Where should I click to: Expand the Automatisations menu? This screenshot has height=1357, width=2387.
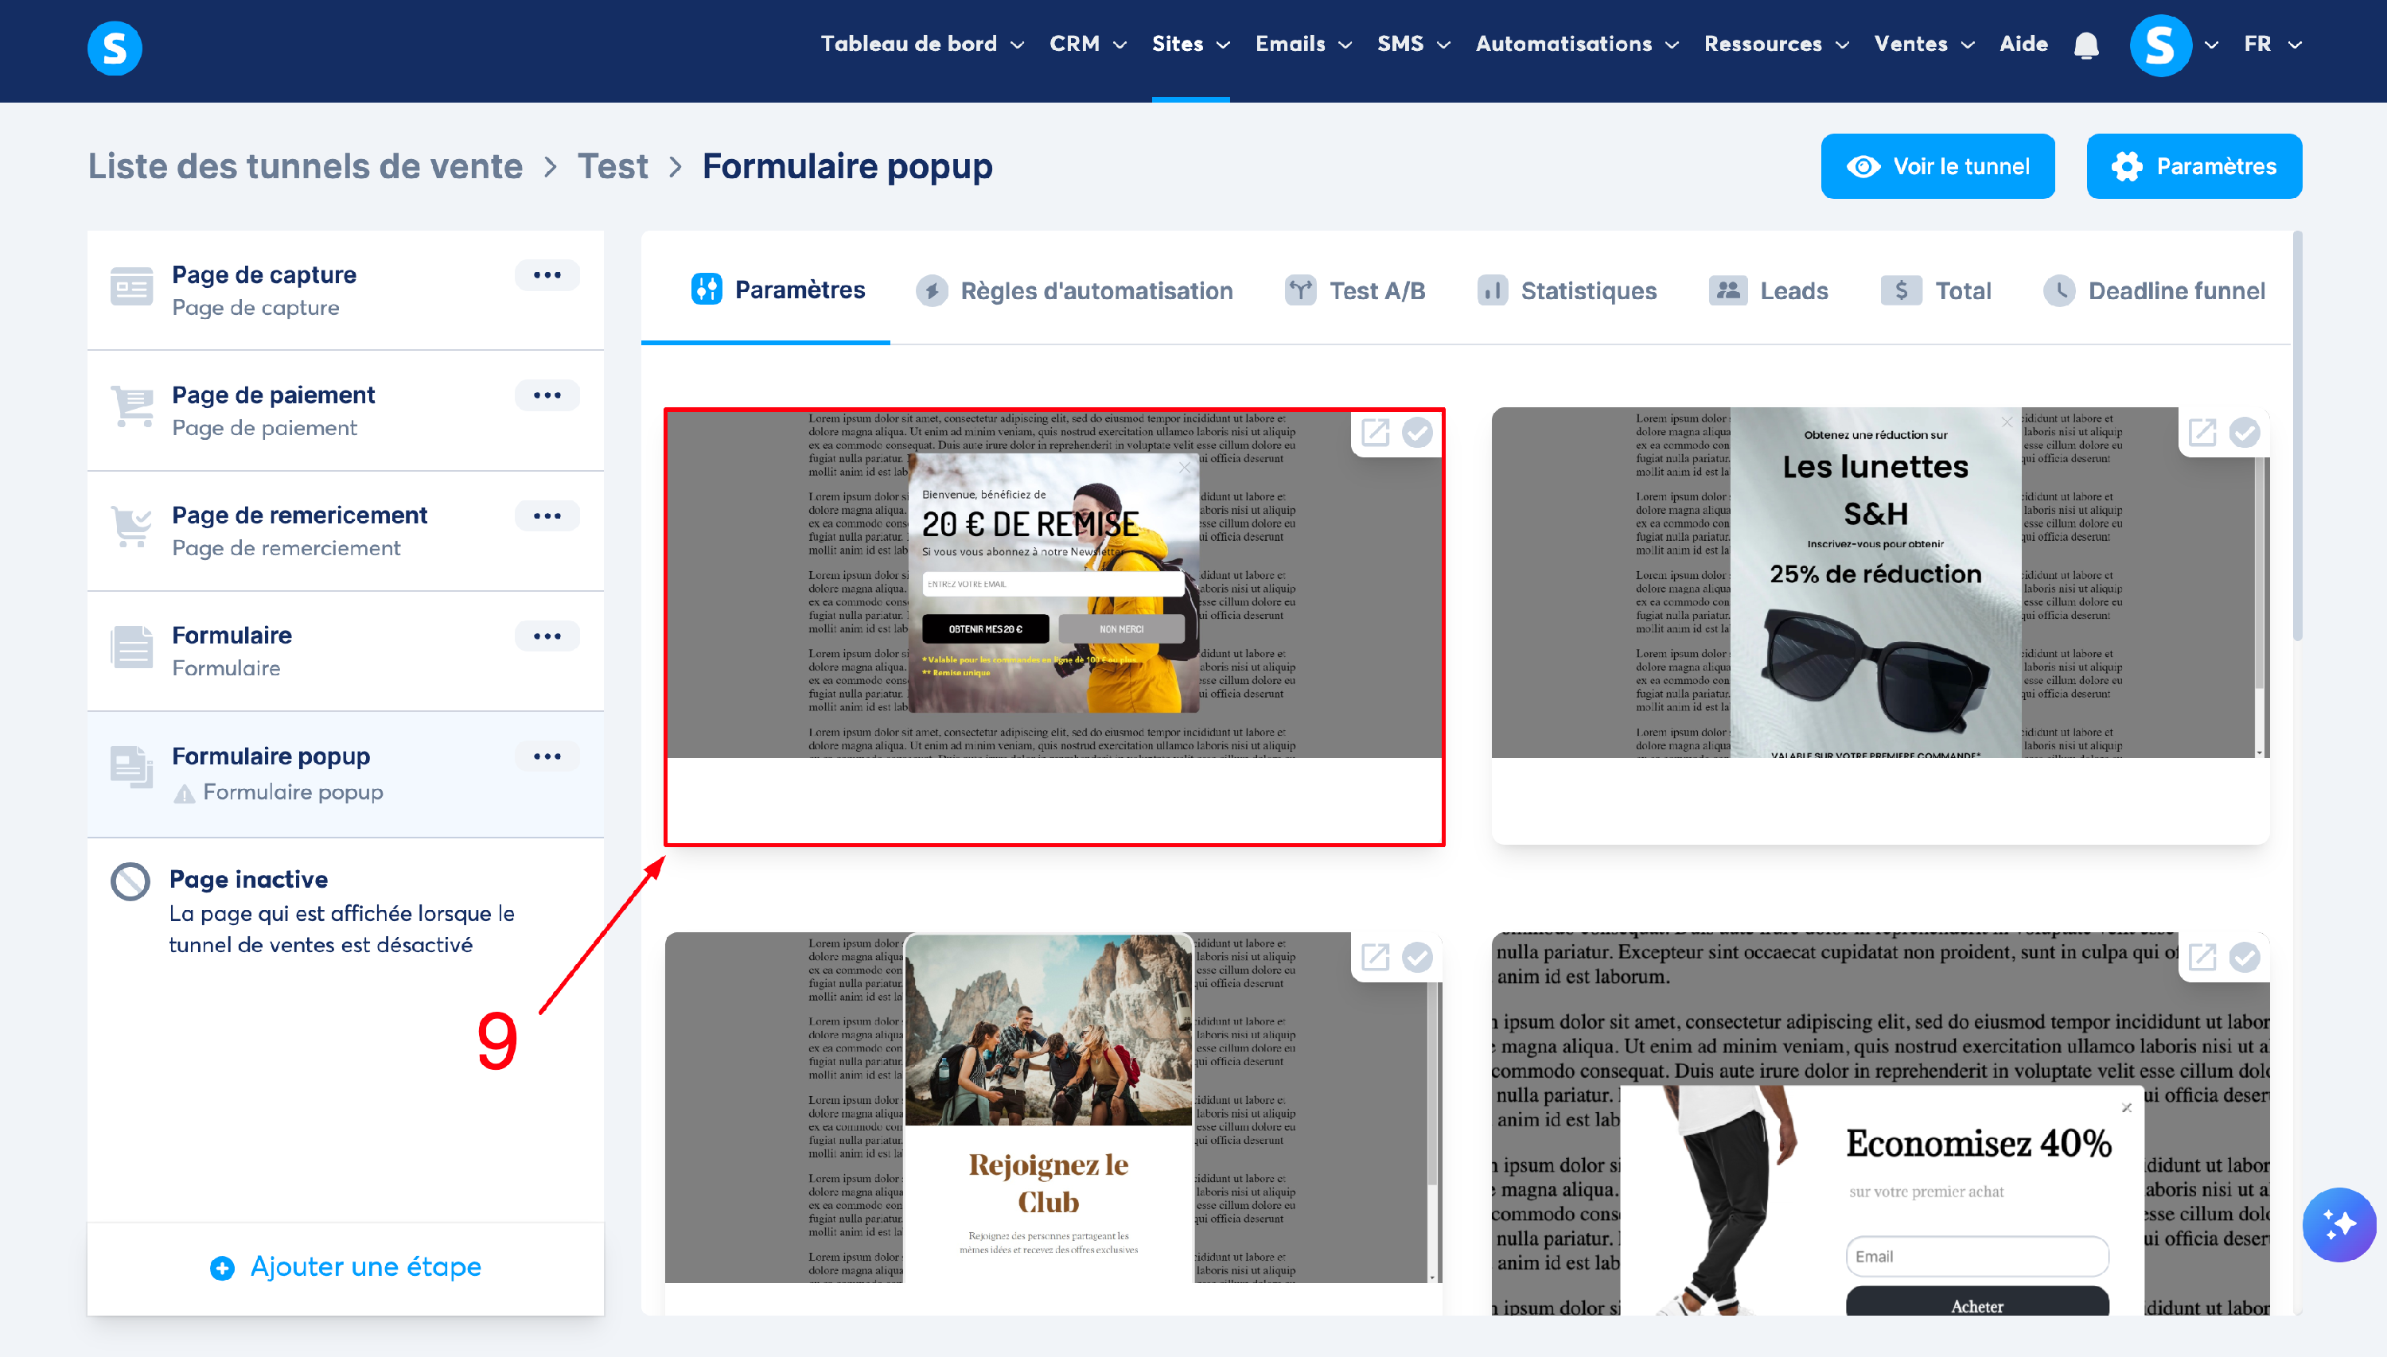click(x=1576, y=44)
